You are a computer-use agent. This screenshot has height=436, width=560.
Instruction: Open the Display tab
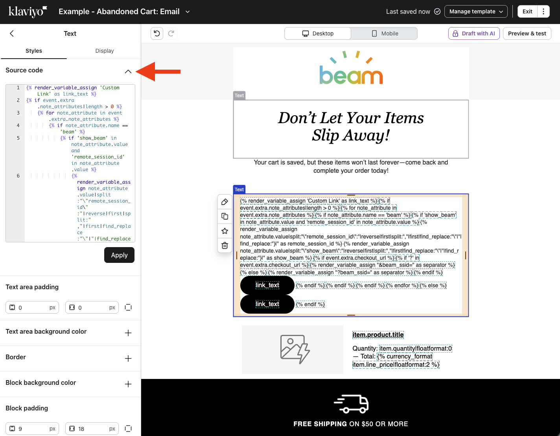[105, 51]
